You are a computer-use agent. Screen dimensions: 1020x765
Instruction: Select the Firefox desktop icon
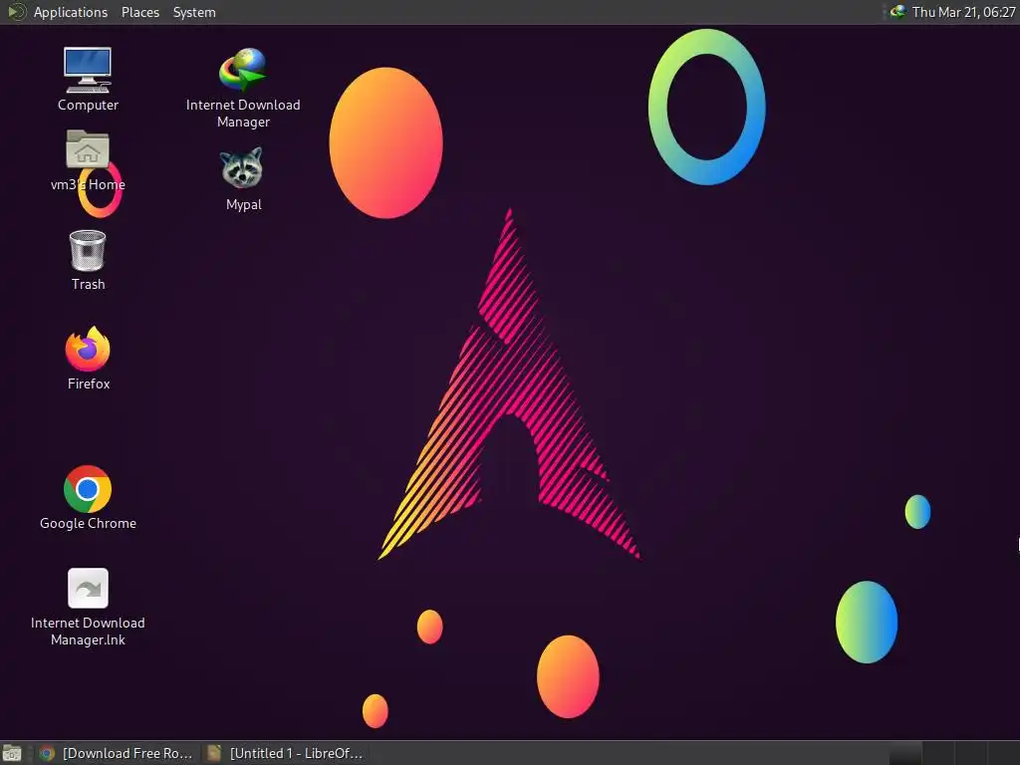[88, 350]
